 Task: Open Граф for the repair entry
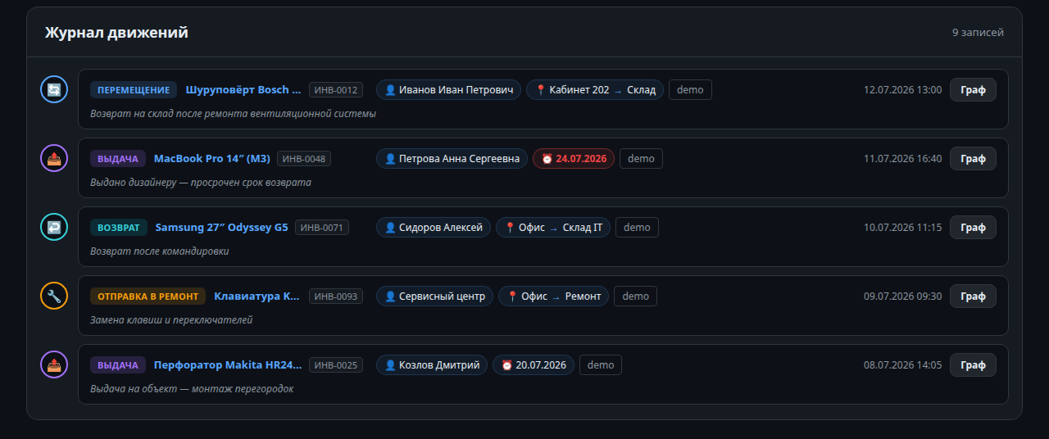[973, 296]
